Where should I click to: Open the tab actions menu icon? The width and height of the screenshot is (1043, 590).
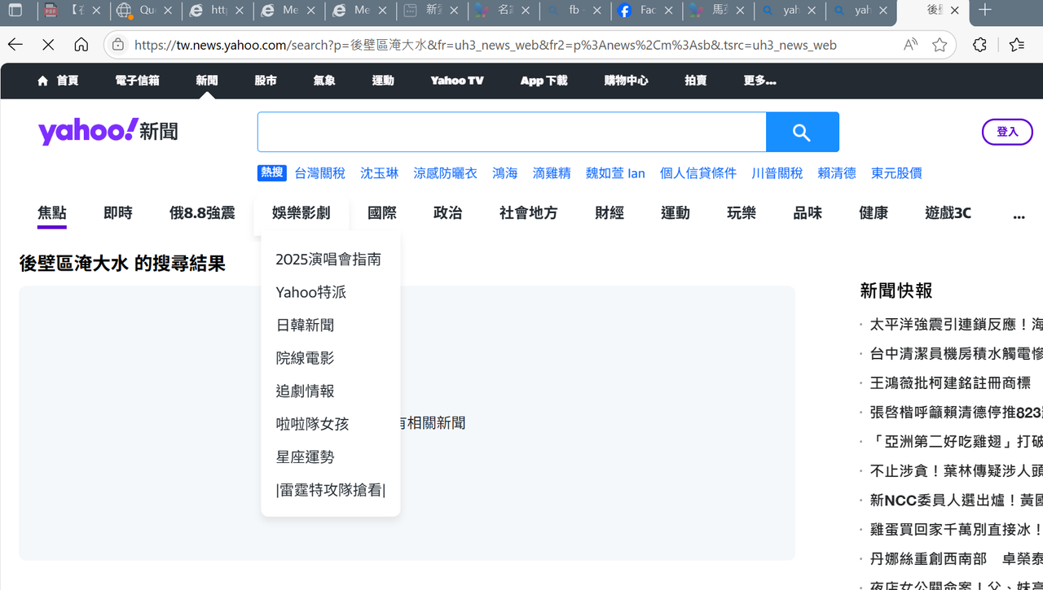tap(15, 11)
